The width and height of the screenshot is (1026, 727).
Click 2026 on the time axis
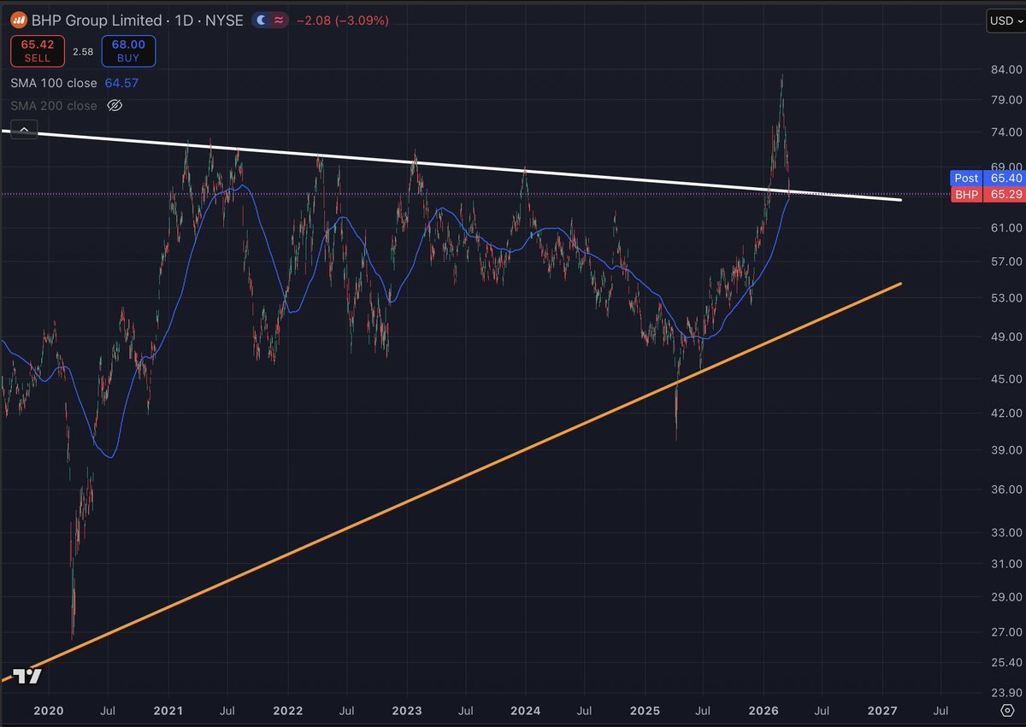(763, 710)
